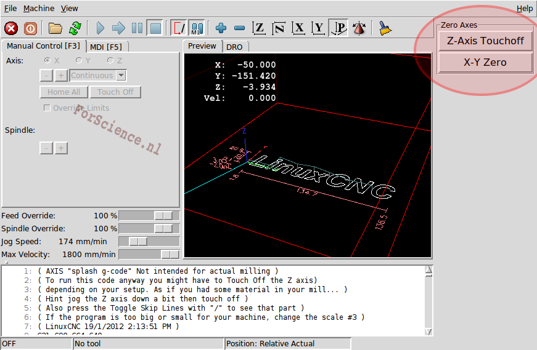Enable the Override Limits checkbox

click(47, 108)
